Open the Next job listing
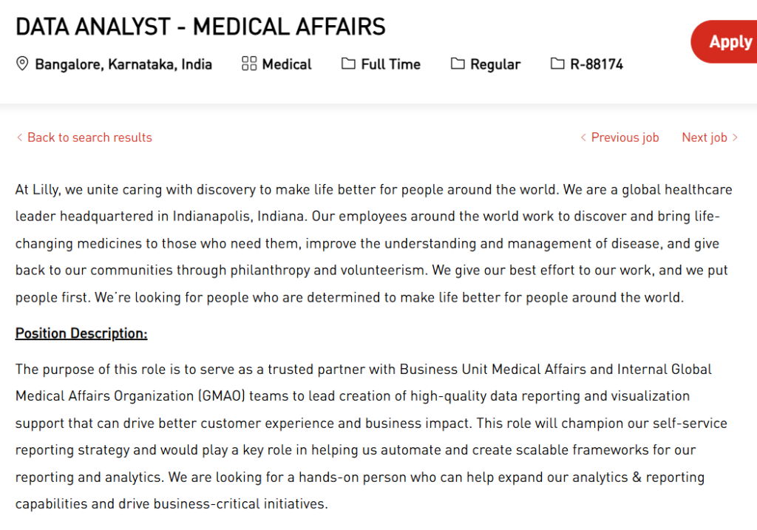757x530 pixels. pos(706,137)
